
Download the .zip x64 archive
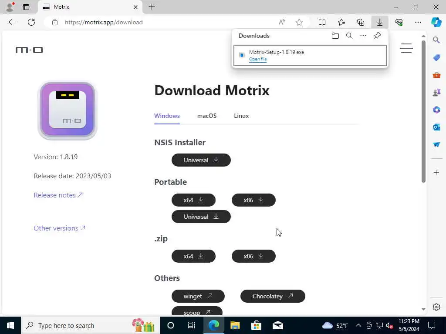click(193, 256)
